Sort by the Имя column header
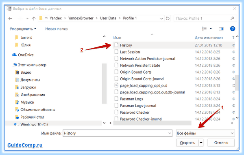This screenshot has height=155, width=244. (x=117, y=38)
